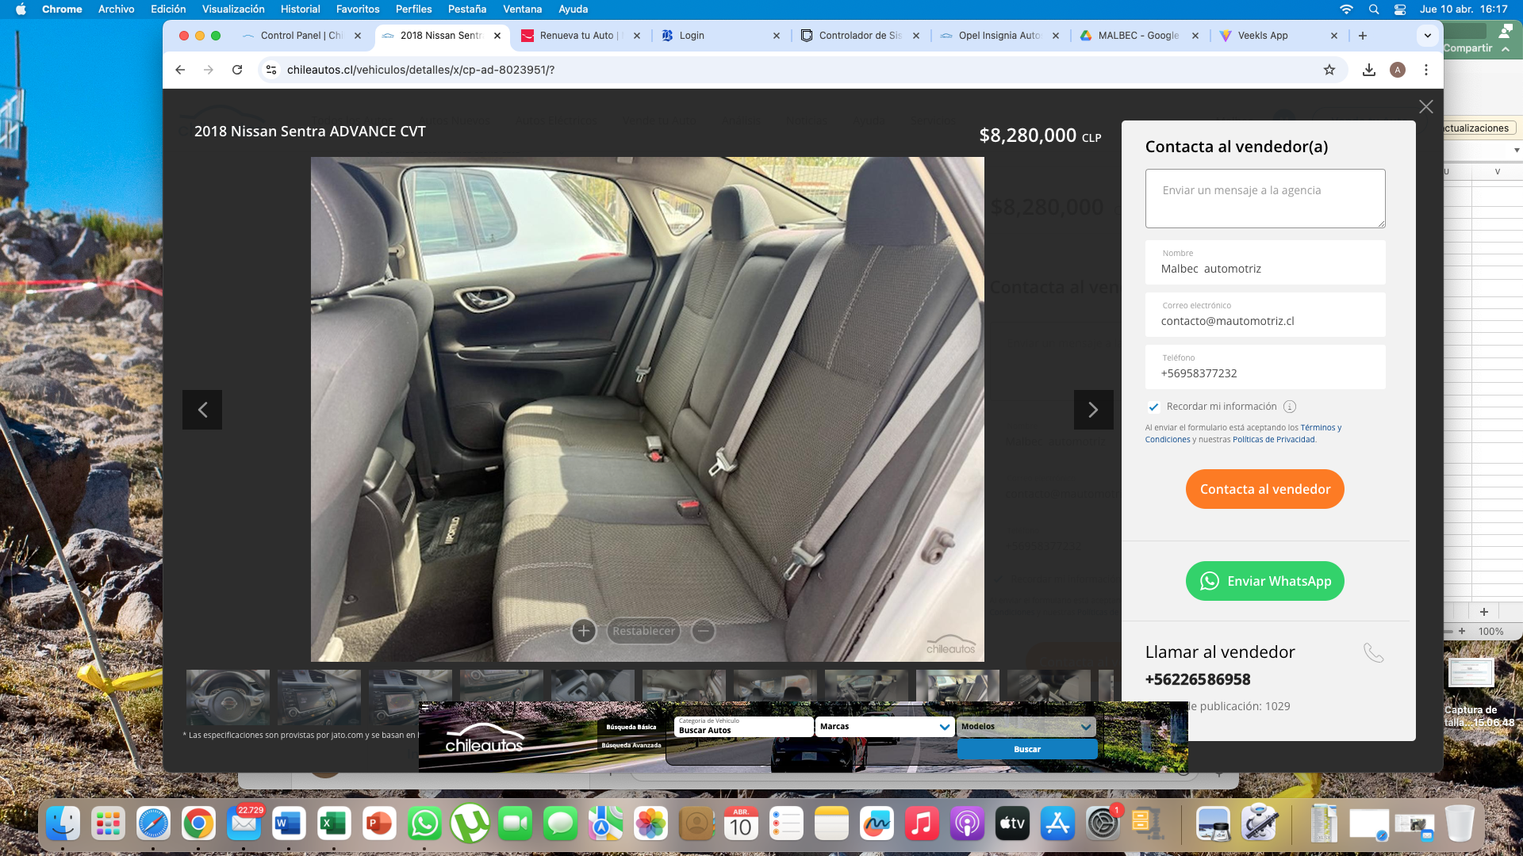Viewport: 1523px width, 856px height.
Task: Open Podcasts from the Dock
Action: pyautogui.click(x=967, y=824)
